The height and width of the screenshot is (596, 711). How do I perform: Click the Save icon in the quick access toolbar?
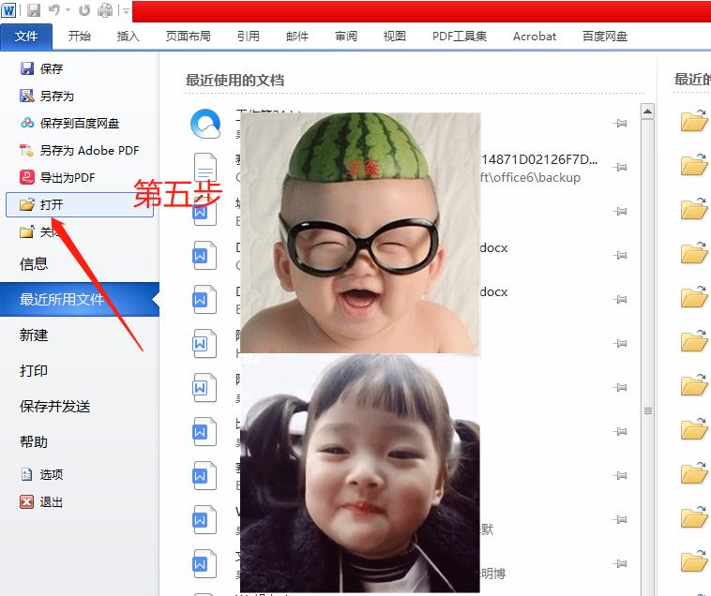34,10
